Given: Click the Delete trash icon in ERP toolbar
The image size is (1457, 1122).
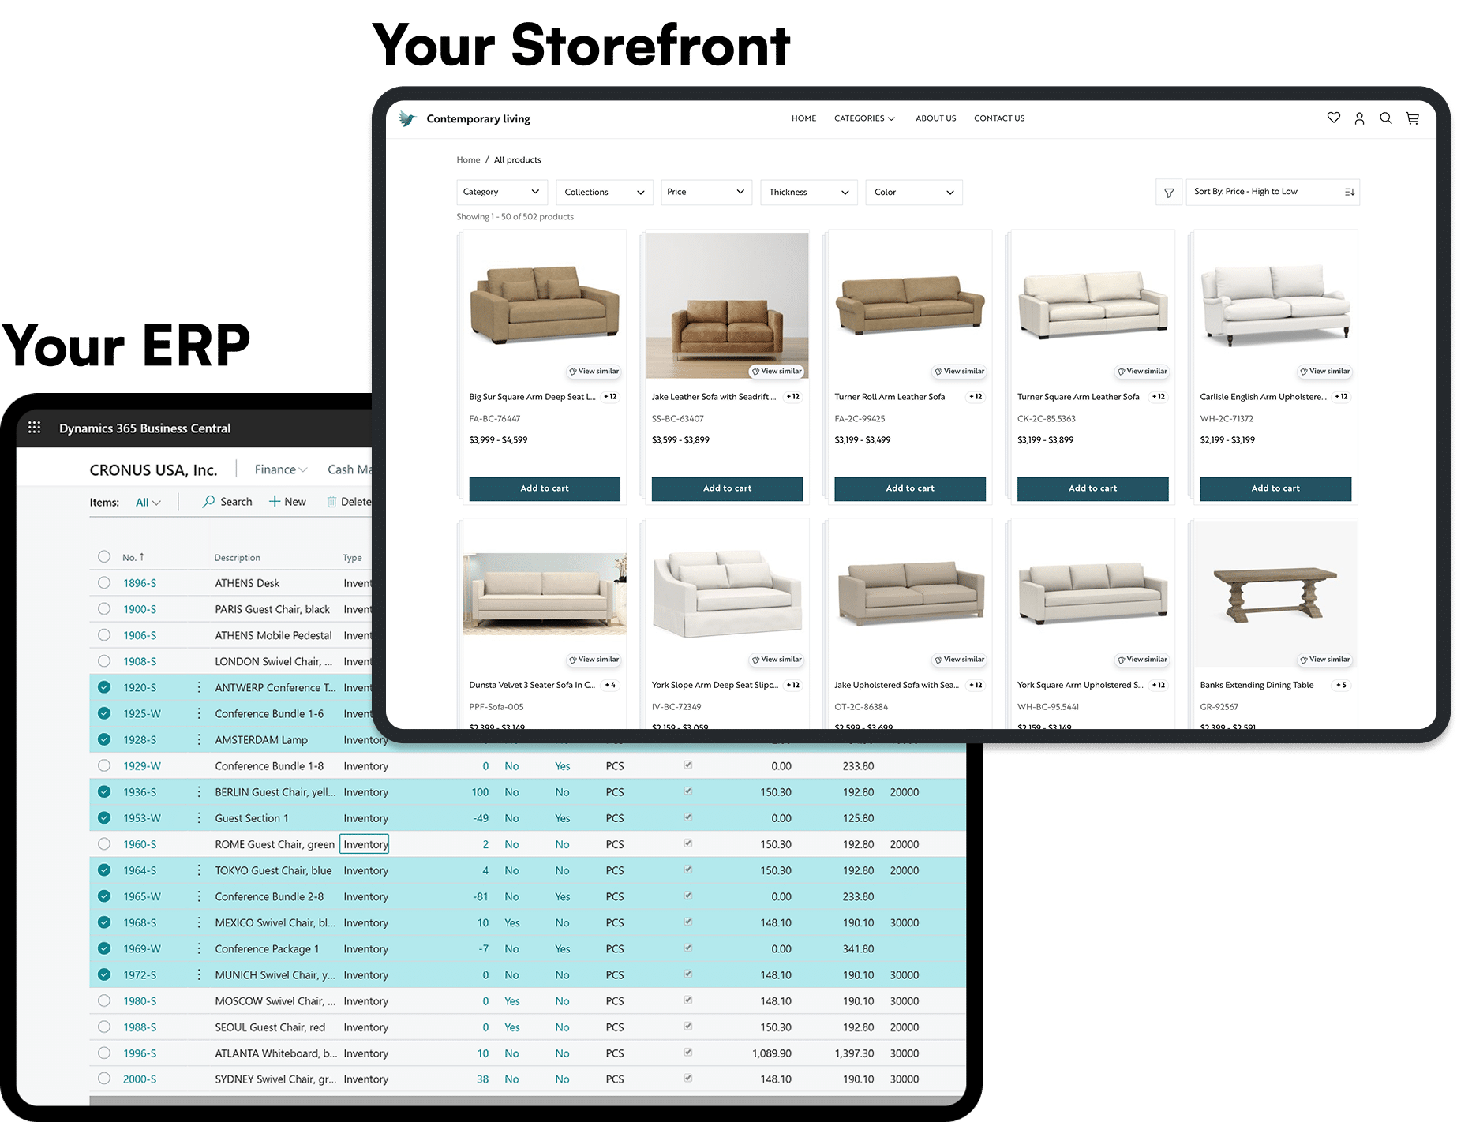Looking at the screenshot, I should click(331, 502).
